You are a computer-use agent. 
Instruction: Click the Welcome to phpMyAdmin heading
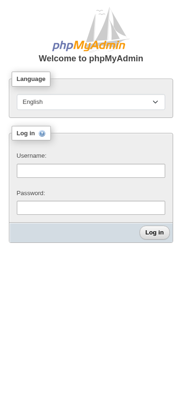tap(91, 59)
